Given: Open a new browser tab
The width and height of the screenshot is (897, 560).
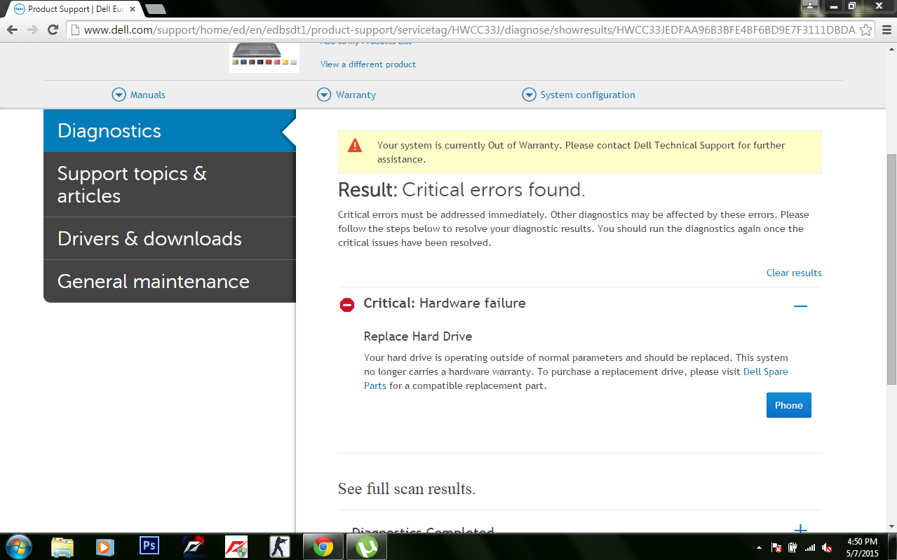Looking at the screenshot, I should click(x=156, y=9).
